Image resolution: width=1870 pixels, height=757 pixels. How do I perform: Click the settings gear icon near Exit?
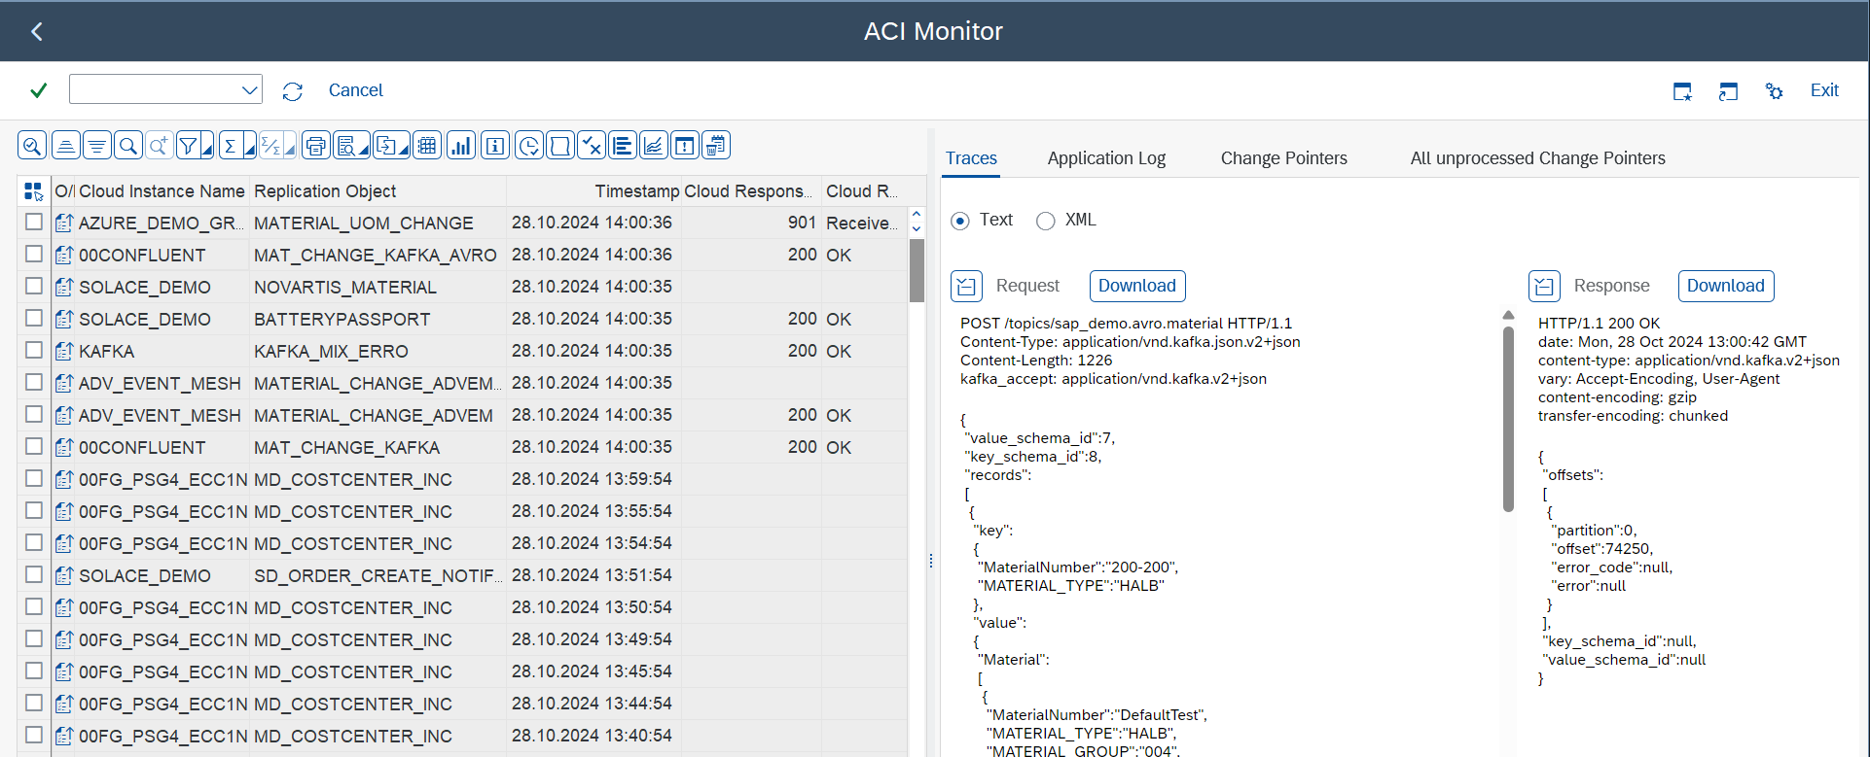click(x=1775, y=91)
